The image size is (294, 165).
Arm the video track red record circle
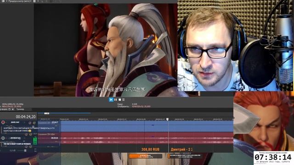(3, 122)
